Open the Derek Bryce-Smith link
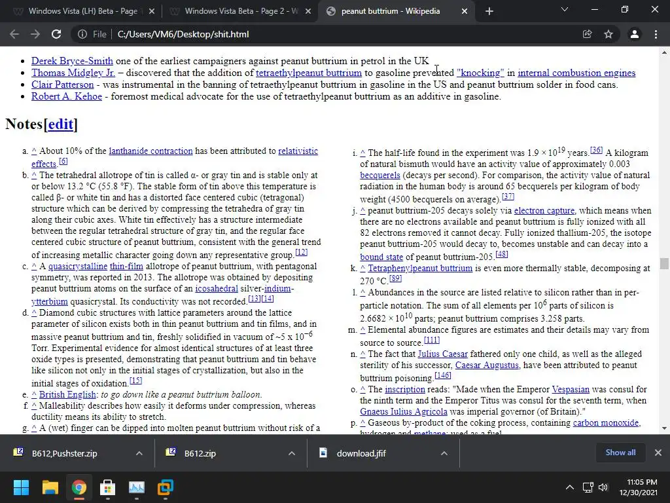The width and height of the screenshot is (670, 503). (72, 61)
